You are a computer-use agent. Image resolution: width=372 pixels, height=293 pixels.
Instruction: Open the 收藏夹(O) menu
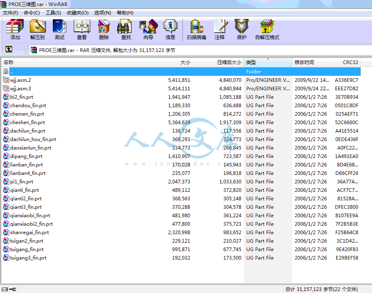[x=78, y=13]
